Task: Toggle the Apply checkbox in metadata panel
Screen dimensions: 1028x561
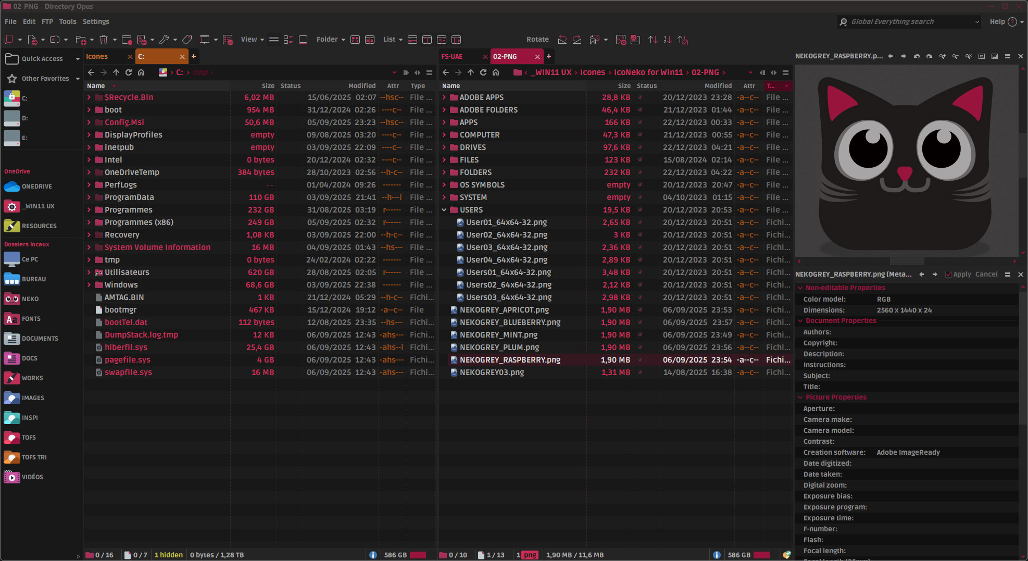Action: tap(948, 275)
